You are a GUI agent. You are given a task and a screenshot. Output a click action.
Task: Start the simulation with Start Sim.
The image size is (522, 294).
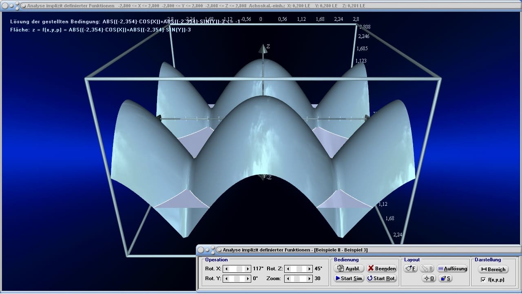tap(349, 278)
